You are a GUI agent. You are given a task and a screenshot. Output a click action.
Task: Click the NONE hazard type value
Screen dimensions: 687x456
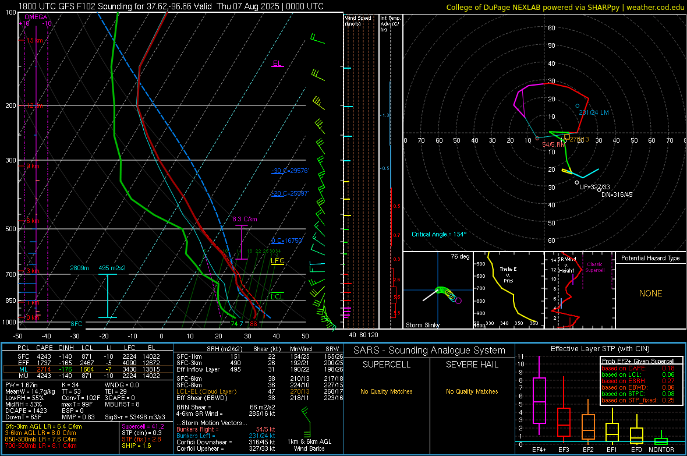[x=650, y=294]
